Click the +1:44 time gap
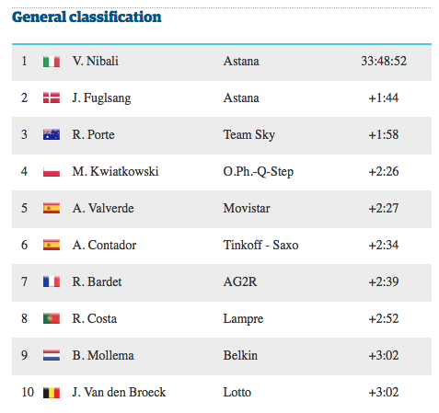Screen dimensions: 439x413 click(384, 98)
